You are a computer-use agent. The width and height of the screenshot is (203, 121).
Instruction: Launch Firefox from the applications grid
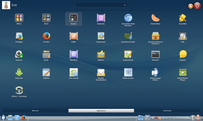[x=46, y=37]
